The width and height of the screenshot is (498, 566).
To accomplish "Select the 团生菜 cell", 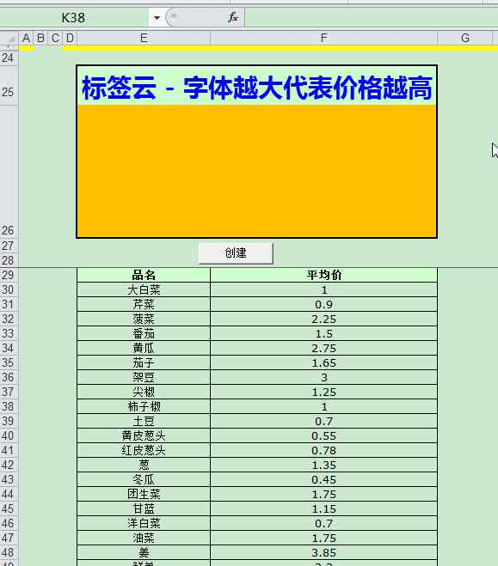I will (x=144, y=494).
